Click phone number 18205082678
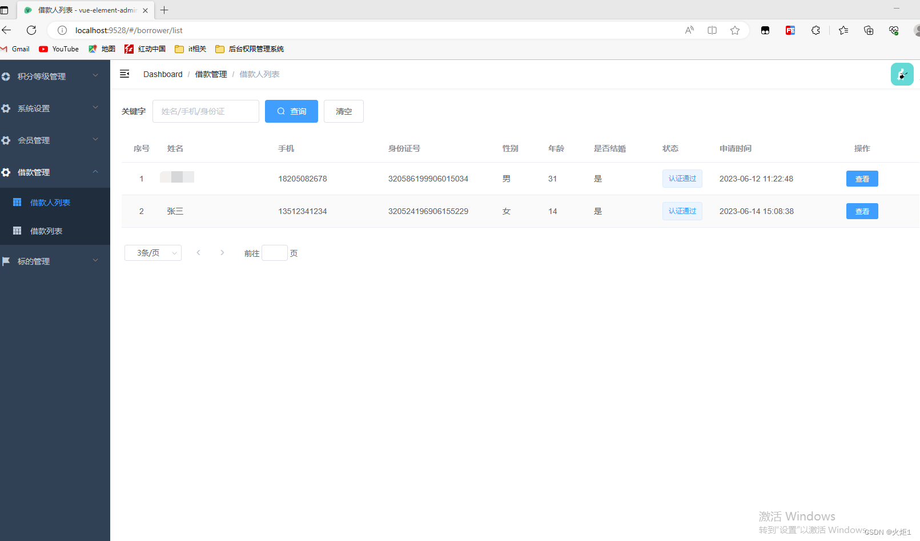 303,179
